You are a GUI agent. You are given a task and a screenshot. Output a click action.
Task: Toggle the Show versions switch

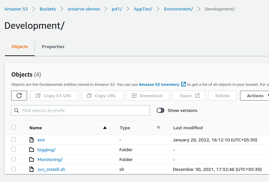(160, 110)
